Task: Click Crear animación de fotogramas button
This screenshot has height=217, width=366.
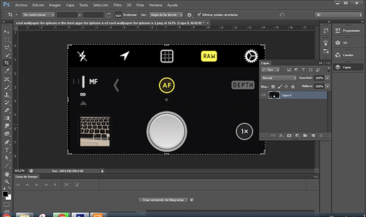Action: (x=163, y=200)
